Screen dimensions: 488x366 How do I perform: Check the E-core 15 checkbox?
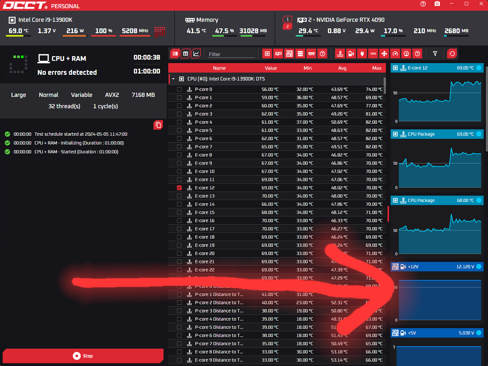coord(179,212)
